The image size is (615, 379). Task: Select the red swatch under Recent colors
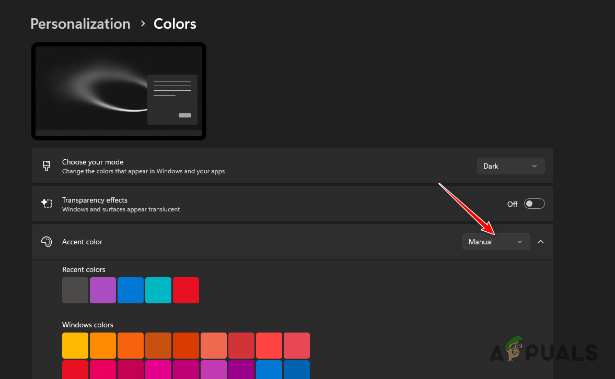(x=186, y=290)
